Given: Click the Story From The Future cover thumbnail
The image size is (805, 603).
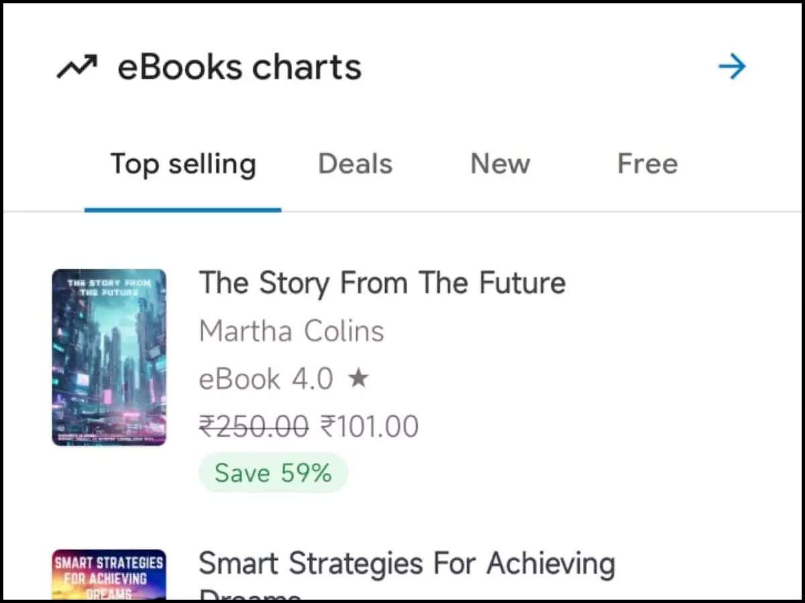Looking at the screenshot, I should coord(109,357).
